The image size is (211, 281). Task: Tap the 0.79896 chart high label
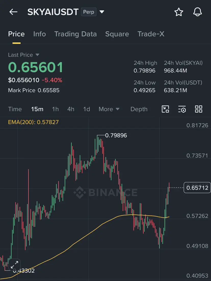click(x=116, y=135)
